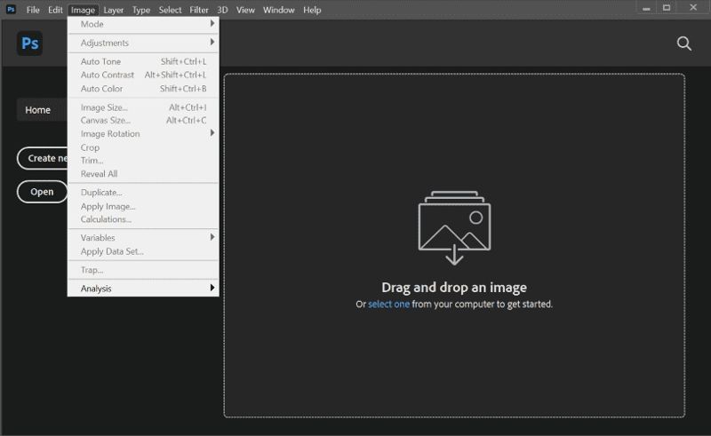
Task: Open the Layer menu
Action: coord(114,10)
